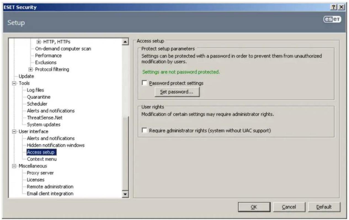The image size is (349, 220).
Task: Open Scheduler settings
Action: click(x=37, y=104)
